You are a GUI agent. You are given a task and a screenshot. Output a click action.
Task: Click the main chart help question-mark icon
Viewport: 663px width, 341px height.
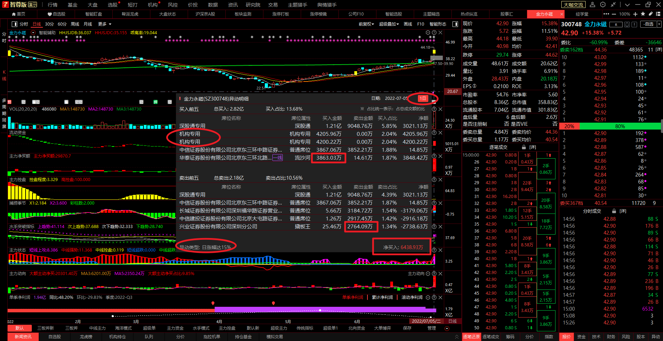(434, 32)
